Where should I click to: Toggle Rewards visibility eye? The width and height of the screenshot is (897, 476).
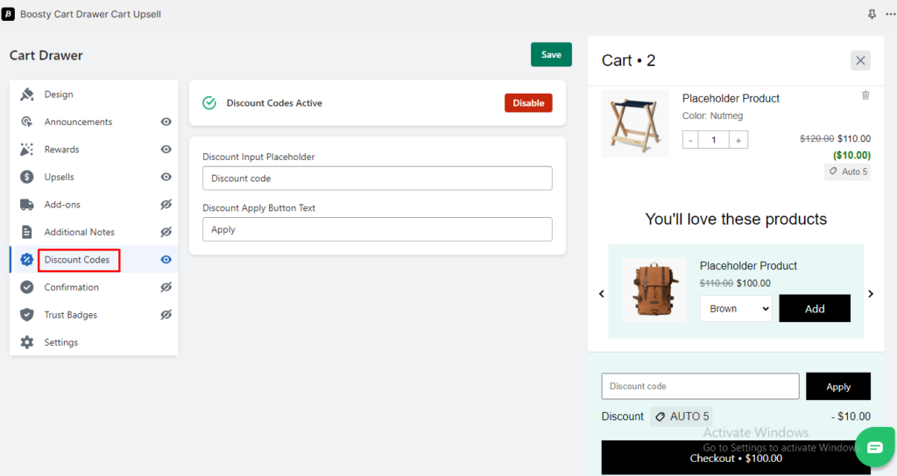click(166, 149)
